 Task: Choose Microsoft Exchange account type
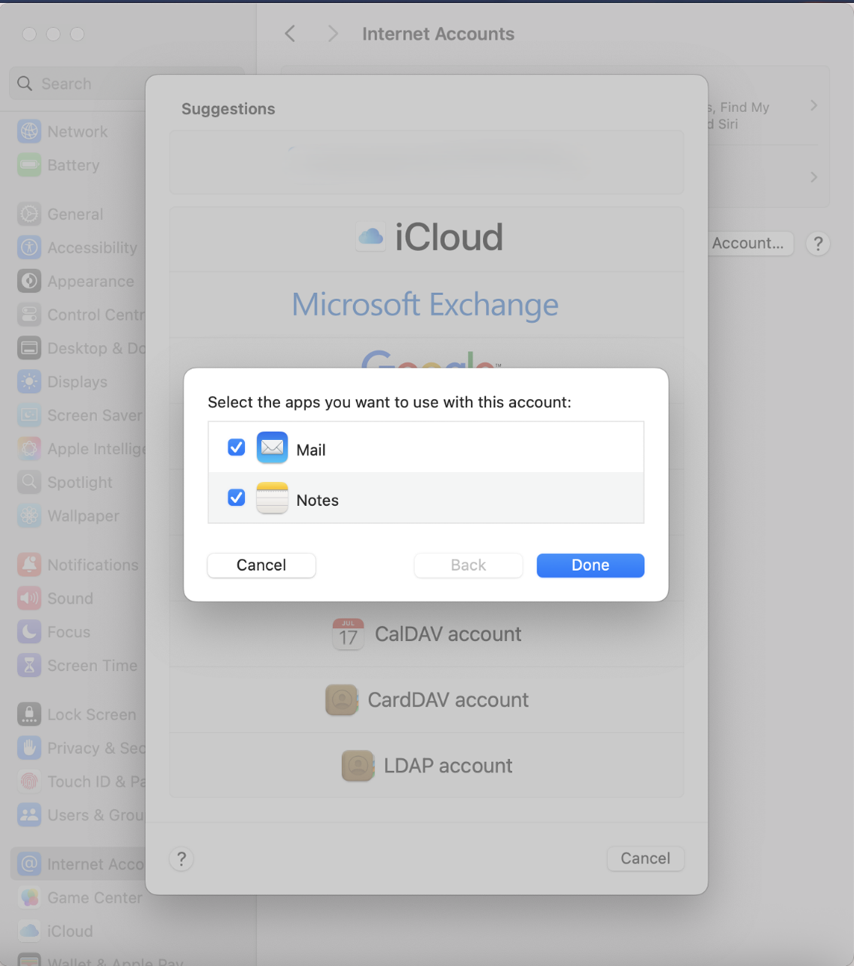(427, 304)
